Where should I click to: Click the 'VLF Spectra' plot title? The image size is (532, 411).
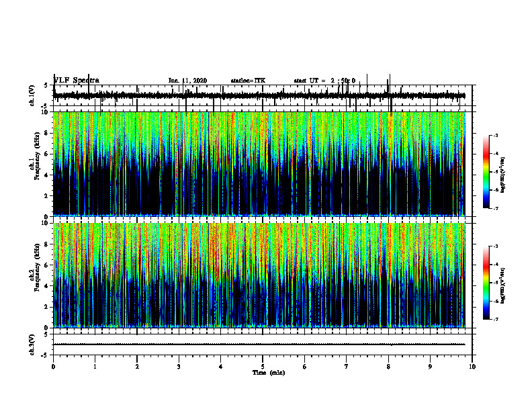click(77, 81)
